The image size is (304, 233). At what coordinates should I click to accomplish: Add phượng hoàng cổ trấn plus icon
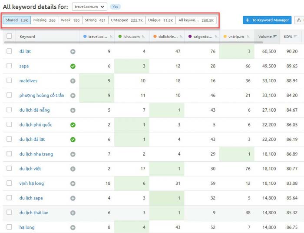click(x=73, y=96)
